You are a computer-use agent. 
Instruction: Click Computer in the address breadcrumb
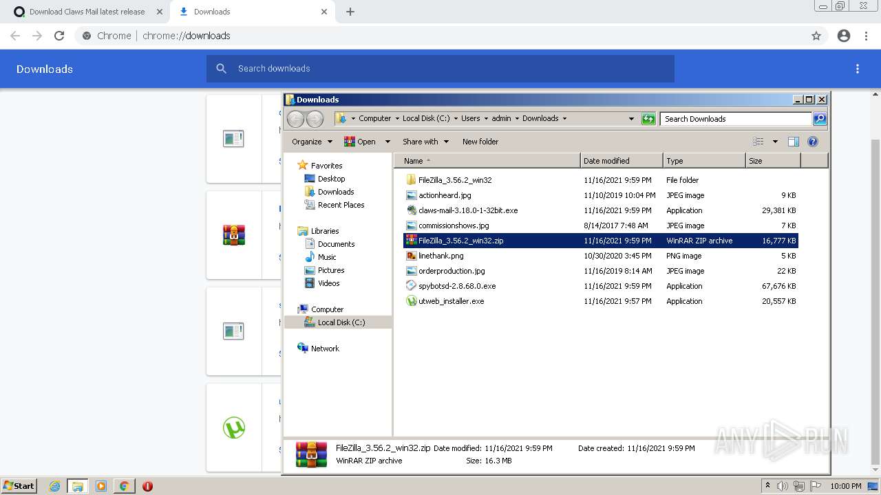click(374, 118)
